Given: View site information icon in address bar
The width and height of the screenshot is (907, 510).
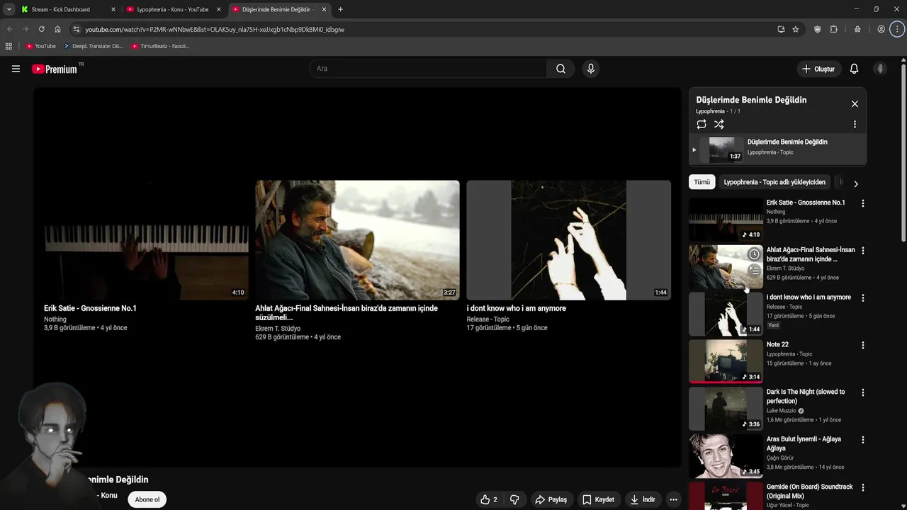Looking at the screenshot, I should coord(77,29).
